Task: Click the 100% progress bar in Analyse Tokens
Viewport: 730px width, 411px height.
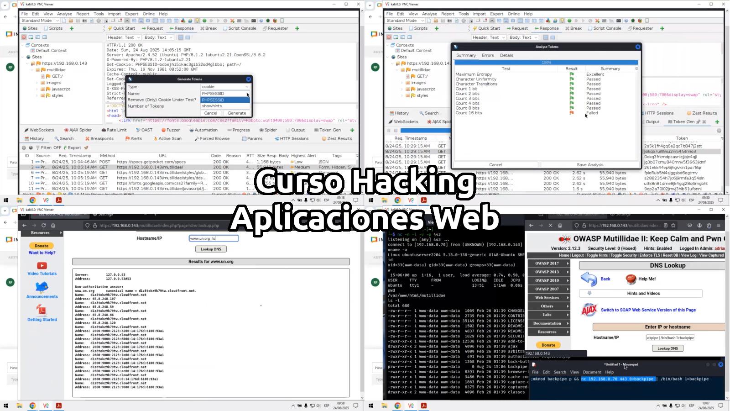Action: click(x=546, y=63)
